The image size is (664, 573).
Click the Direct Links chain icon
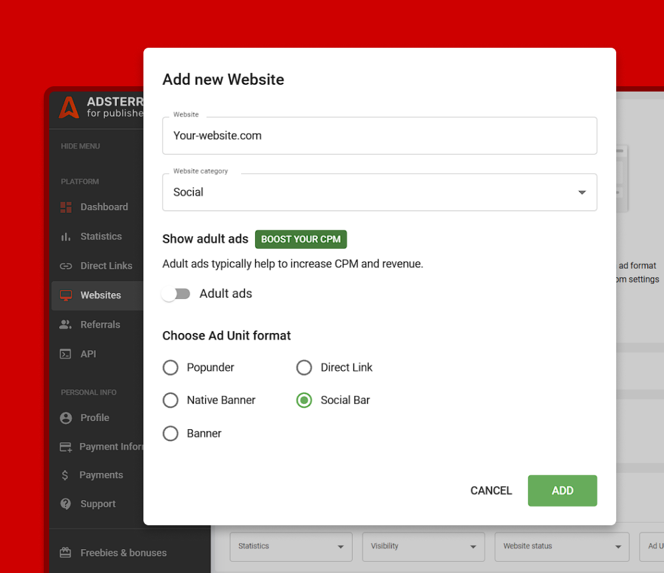click(66, 265)
